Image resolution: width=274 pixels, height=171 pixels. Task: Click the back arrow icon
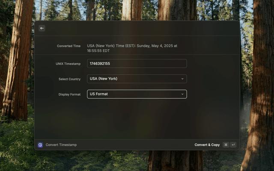(x=42, y=28)
